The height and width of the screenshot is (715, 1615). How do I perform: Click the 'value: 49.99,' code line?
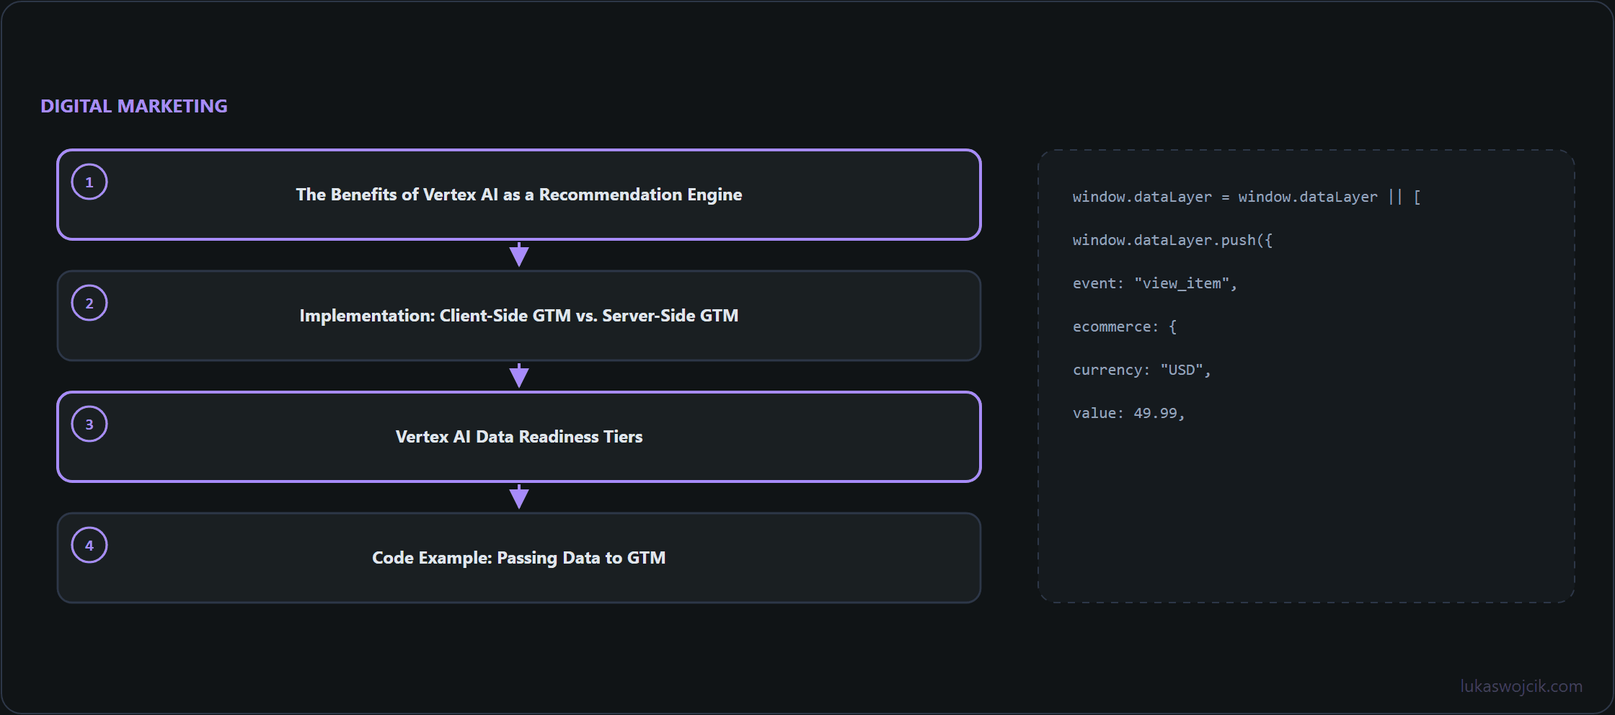pyautogui.click(x=1128, y=413)
